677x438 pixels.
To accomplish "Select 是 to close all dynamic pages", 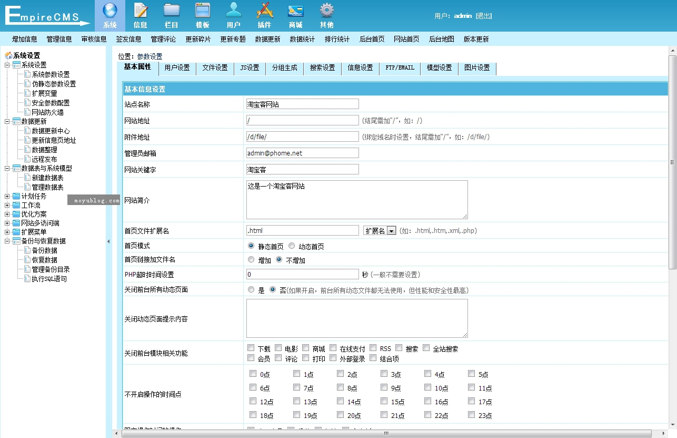I will (251, 290).
